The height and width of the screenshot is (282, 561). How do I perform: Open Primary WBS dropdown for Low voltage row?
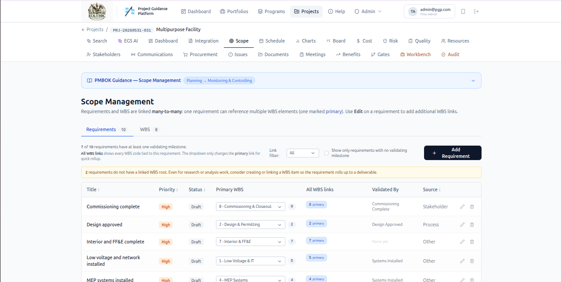pos(251,261)
